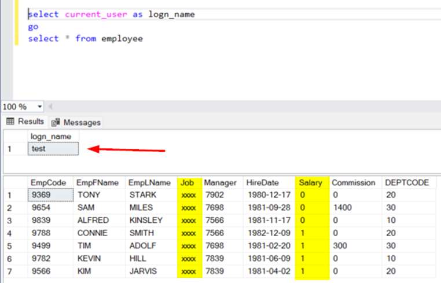This screenshot has width=441, height=283.
Task: Select the SMITH last name cell
Action: click(151, 233)
